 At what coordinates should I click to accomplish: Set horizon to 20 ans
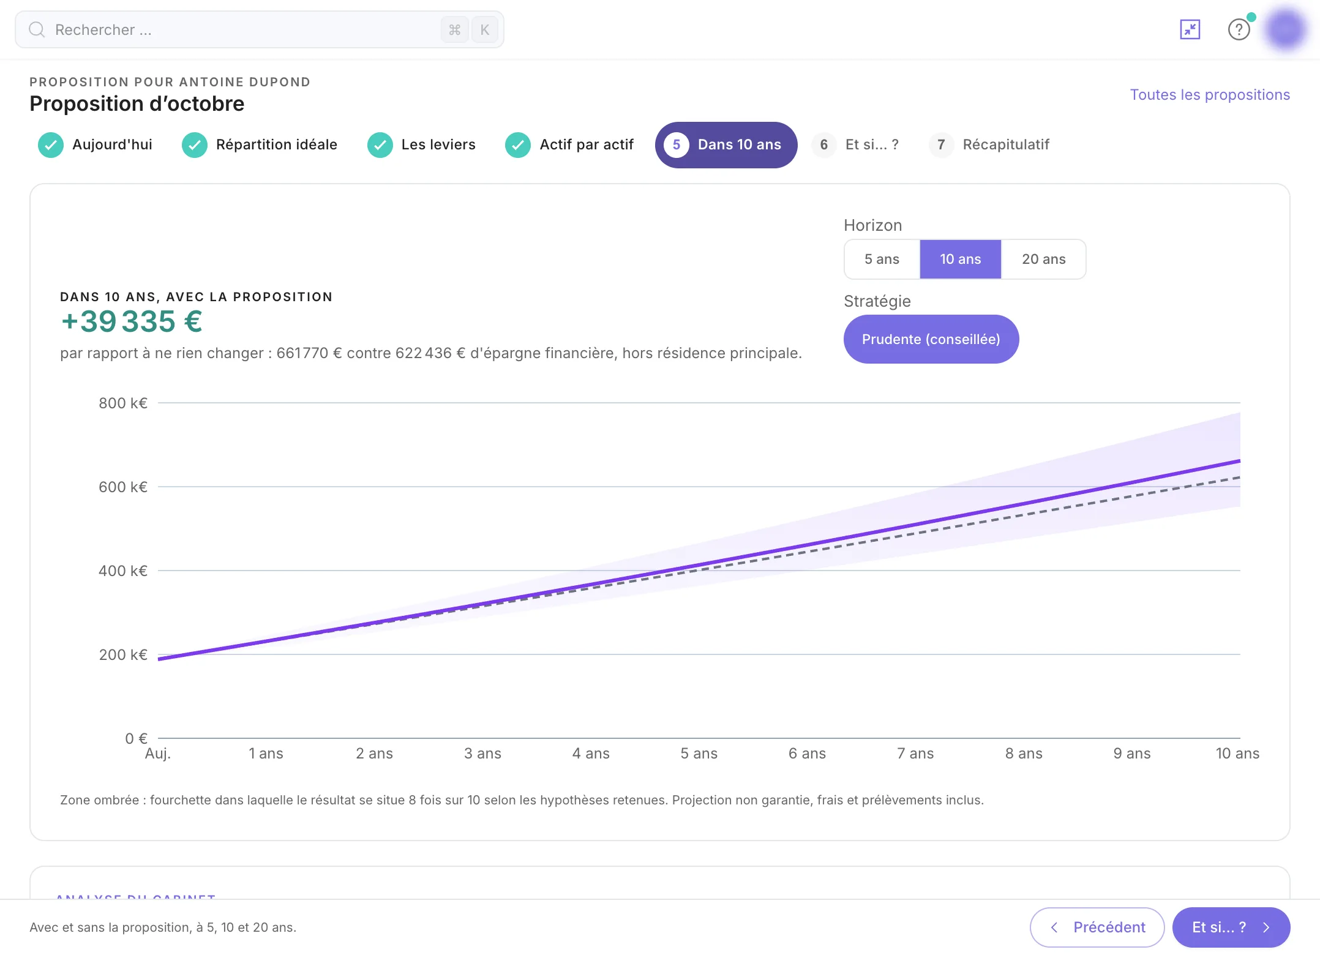1043,260
